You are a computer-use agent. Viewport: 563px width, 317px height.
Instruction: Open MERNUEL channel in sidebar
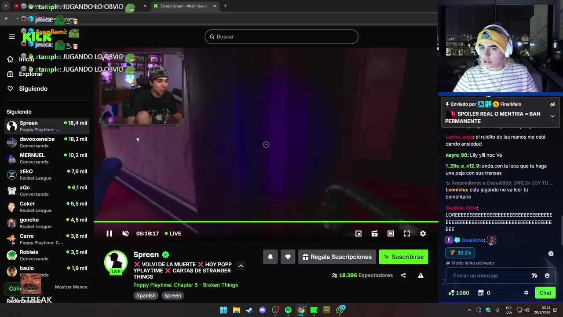pyautogui.click(x=47, y=158)
